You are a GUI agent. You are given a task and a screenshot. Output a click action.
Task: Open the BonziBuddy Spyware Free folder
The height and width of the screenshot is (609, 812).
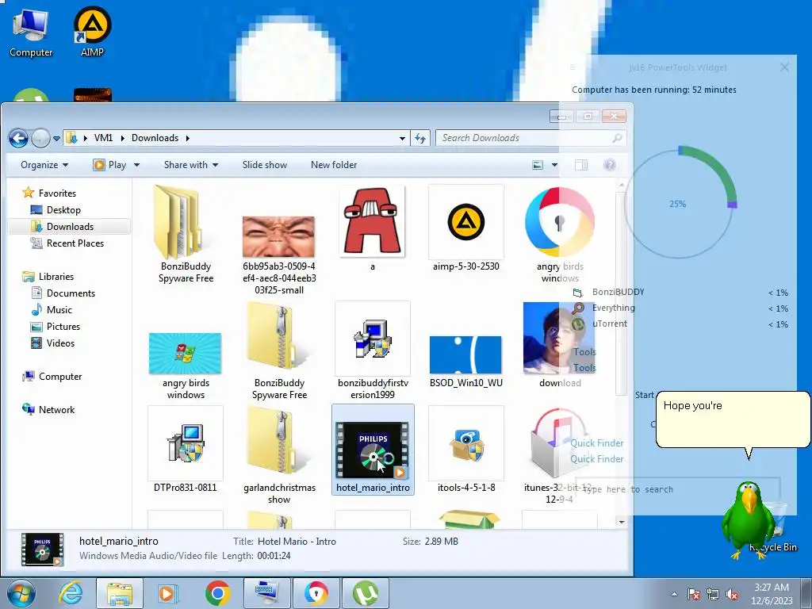coord(186,234)
